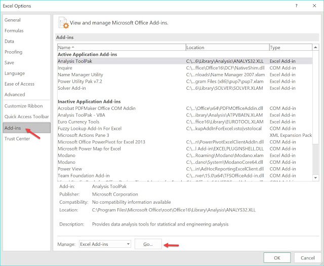Select Microsoft Power Map for Excel
The image size is (324, 266).
coord(185,149)
